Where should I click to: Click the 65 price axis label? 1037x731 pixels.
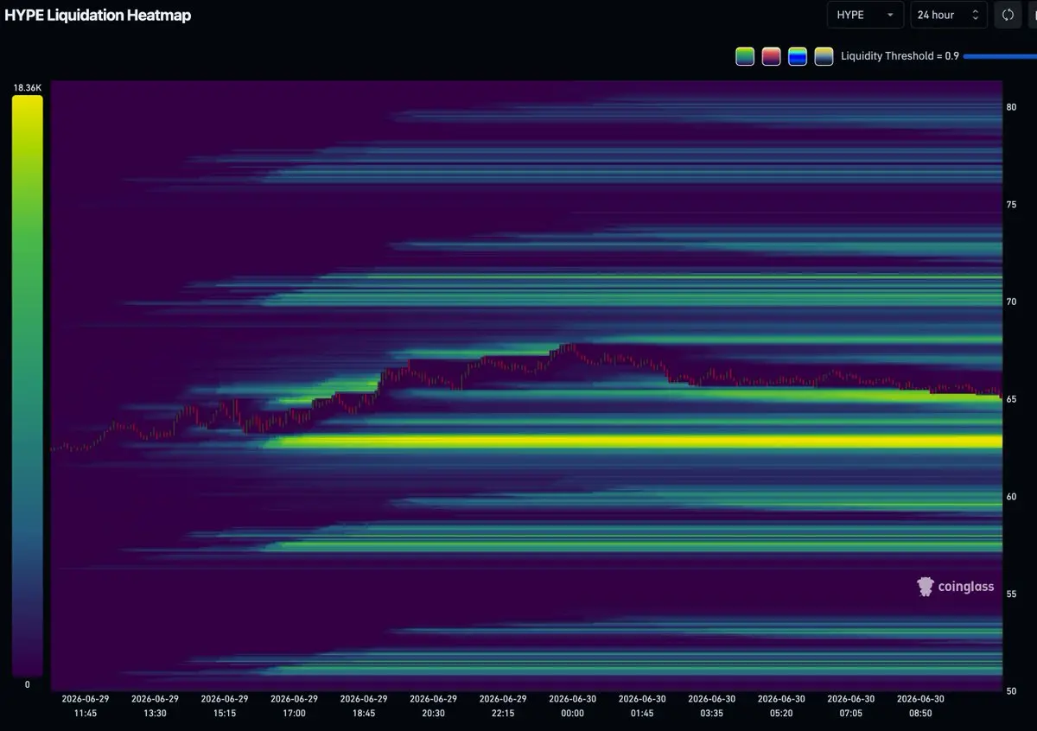[x=1011, y=399]
